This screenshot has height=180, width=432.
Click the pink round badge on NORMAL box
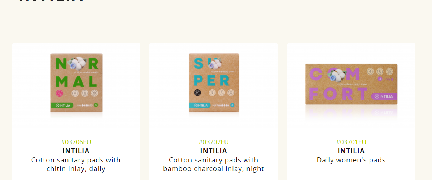[x=60, y=94]
